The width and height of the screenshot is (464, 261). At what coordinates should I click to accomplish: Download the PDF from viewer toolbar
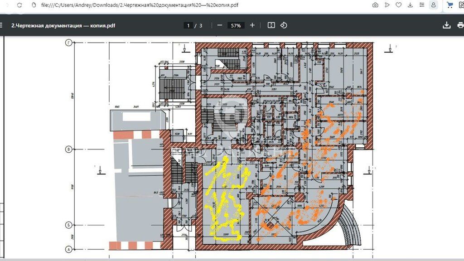pyautogui.click(x=447, y=25)
